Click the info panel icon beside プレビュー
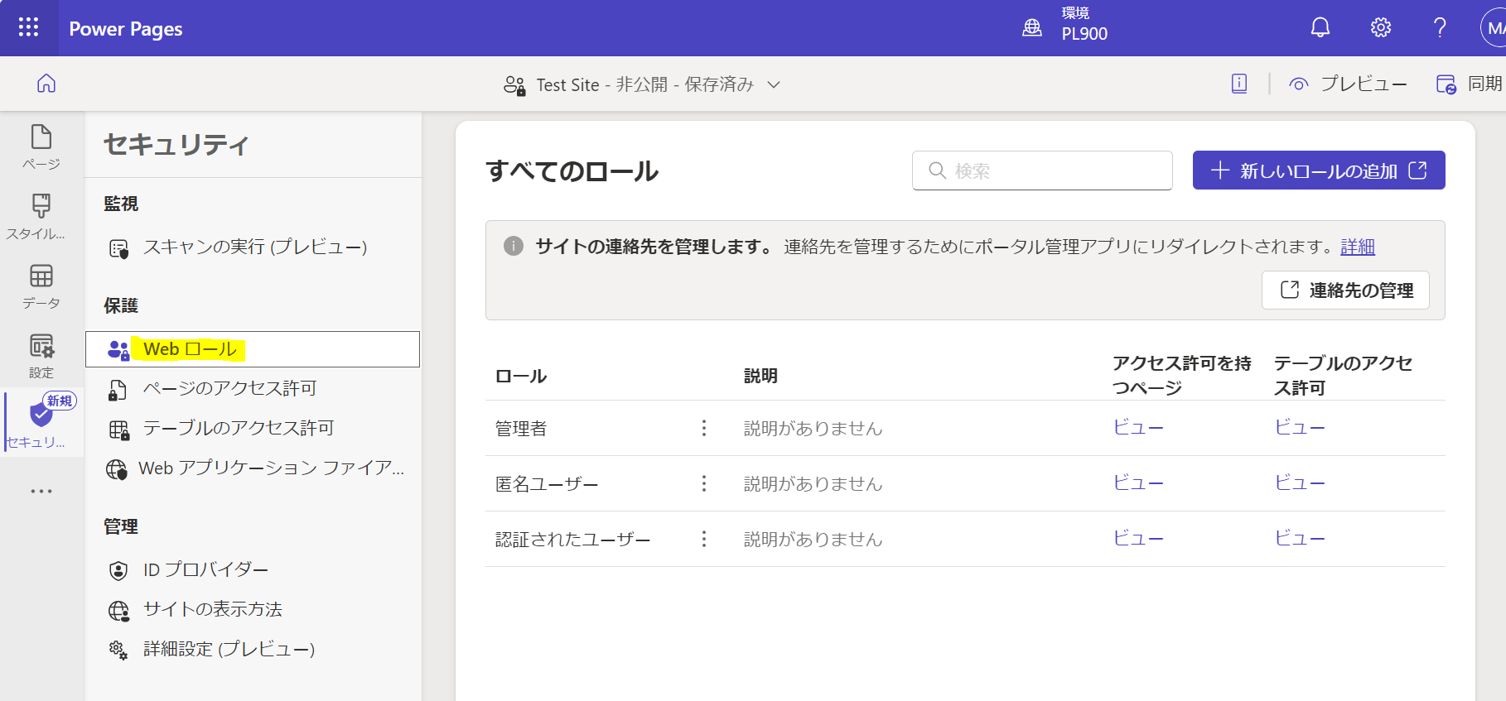This screenshot has height=701, width=1506. (1239, 84)
